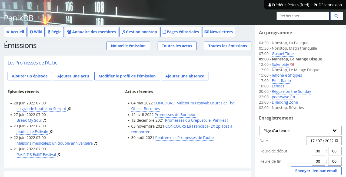Click music note beside La grande bouffe au Sterput
Image resolution: width=346 pixels, height=177 pixels.
point(69,109)
